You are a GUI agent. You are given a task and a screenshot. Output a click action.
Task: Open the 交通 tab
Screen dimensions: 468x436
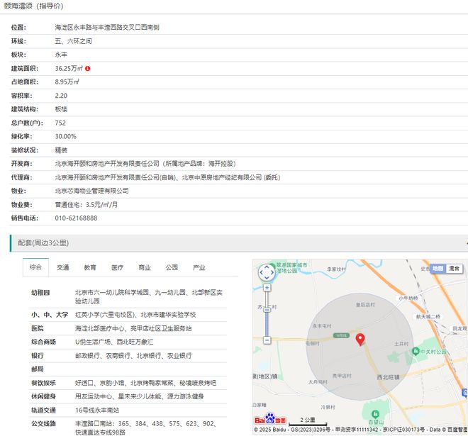click(63, 268)
